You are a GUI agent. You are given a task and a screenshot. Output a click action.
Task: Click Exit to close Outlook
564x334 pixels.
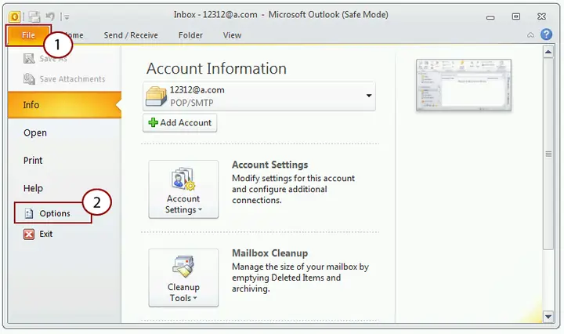pos(38,234)
